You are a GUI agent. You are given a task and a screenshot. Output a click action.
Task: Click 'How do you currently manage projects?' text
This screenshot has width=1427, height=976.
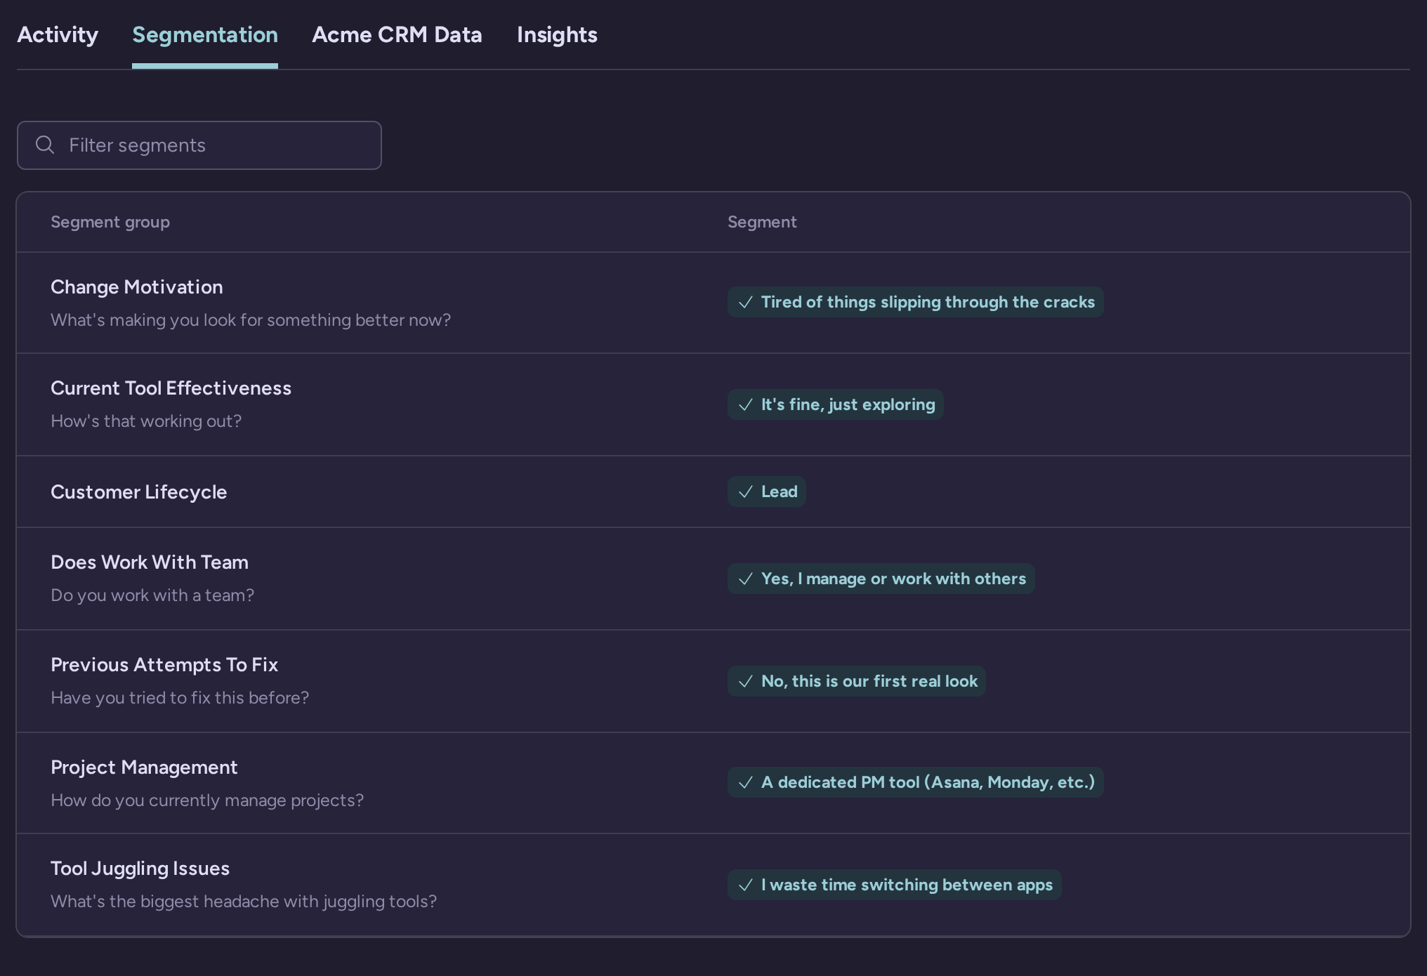point(207,800)
